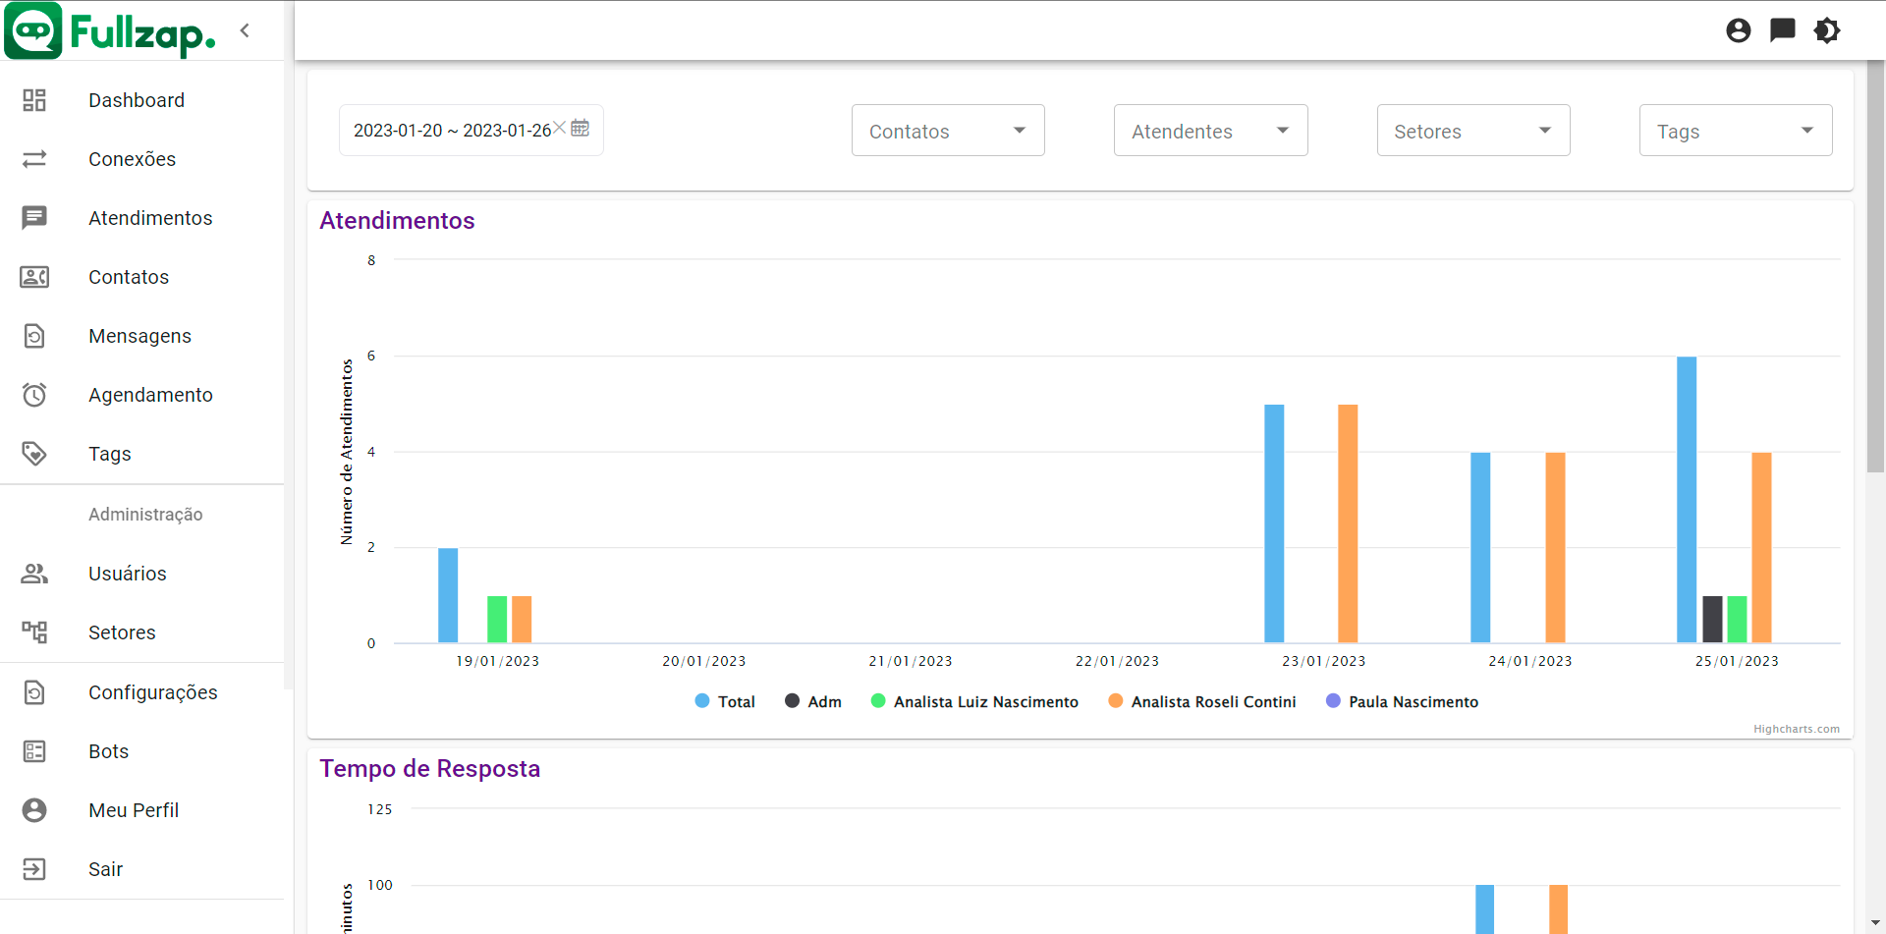Click the Sair exit icon
Screen dimensions: 1886x934
(34, 869)
